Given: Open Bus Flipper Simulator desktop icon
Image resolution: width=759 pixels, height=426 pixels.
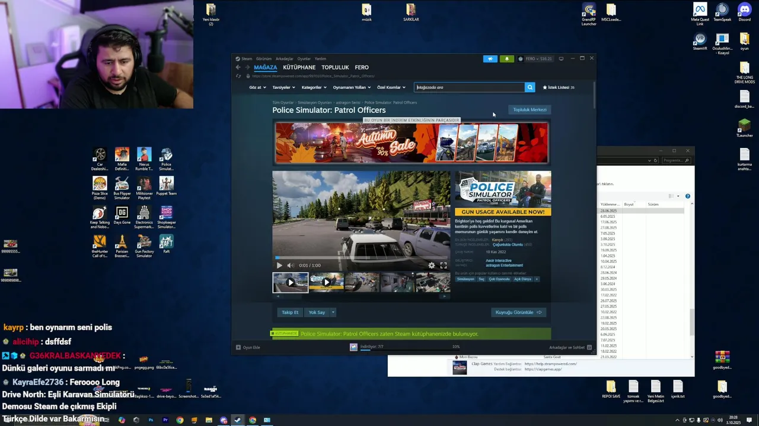Looking at the screenshot, I should (122, 188).
